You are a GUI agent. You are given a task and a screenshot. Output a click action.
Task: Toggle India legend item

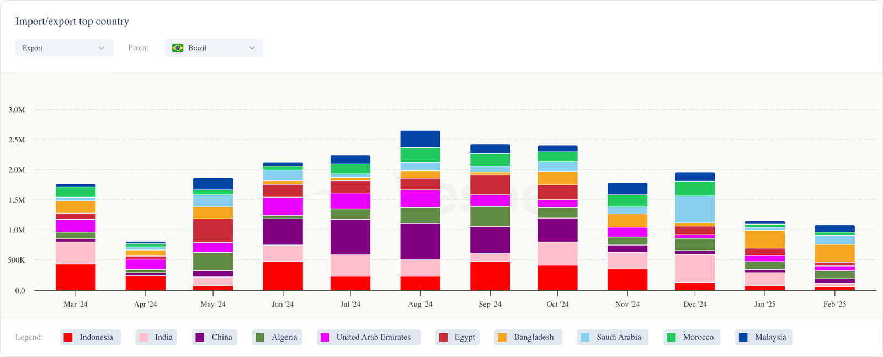click(x=156, y=337)
